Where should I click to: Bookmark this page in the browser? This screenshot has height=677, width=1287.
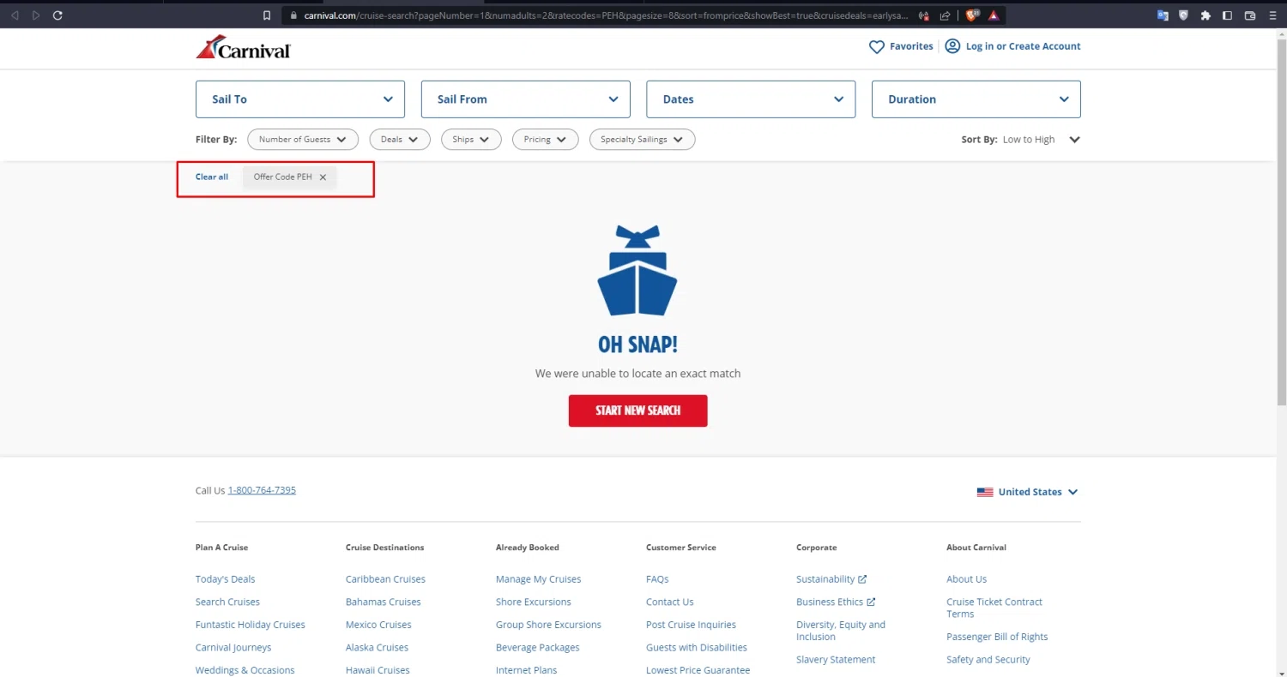(x=267, y=15)
